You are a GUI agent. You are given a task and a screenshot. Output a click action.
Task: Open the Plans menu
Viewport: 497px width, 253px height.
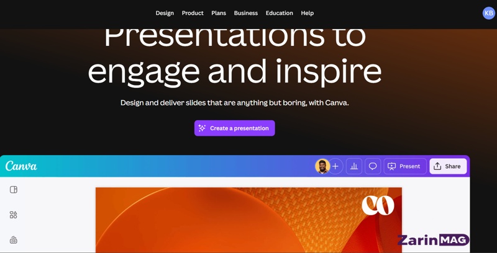pyautogui.click(x=219, y=13)
